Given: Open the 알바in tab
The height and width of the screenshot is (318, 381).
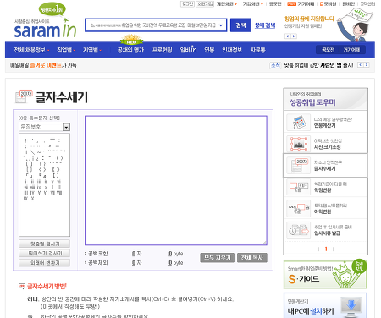Looking at the screenshot, I should [x=188, y=50].
